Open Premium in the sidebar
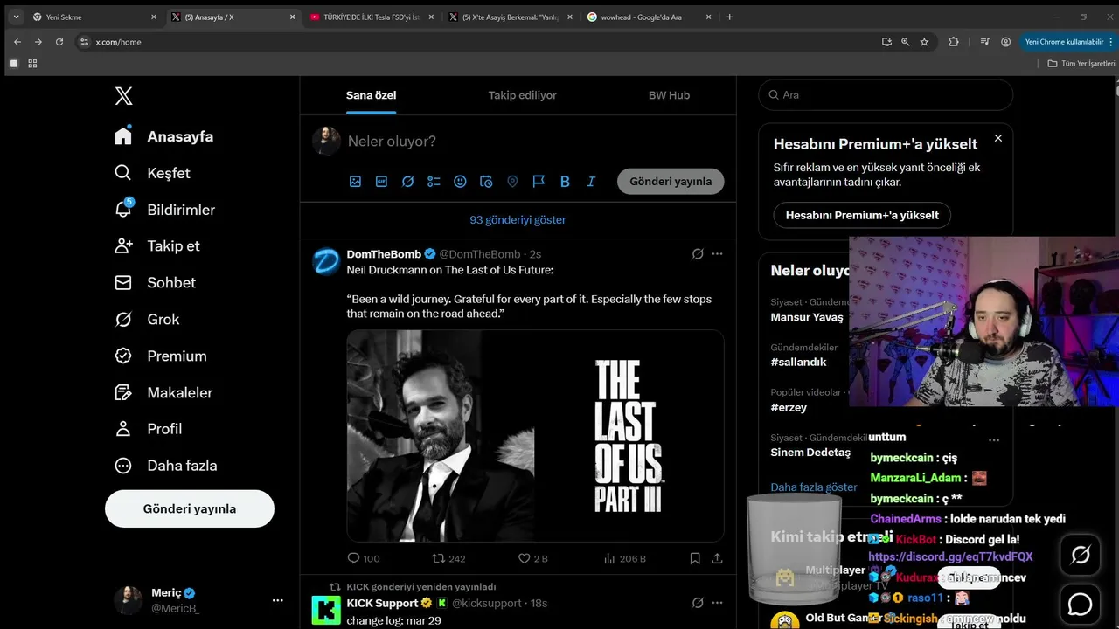The image size is (1119, 629). click(x=161, y=356)
